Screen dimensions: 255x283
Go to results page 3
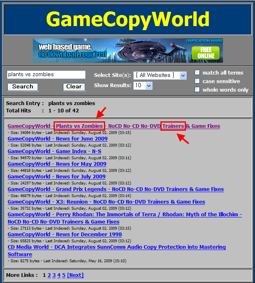coord(54,275)
